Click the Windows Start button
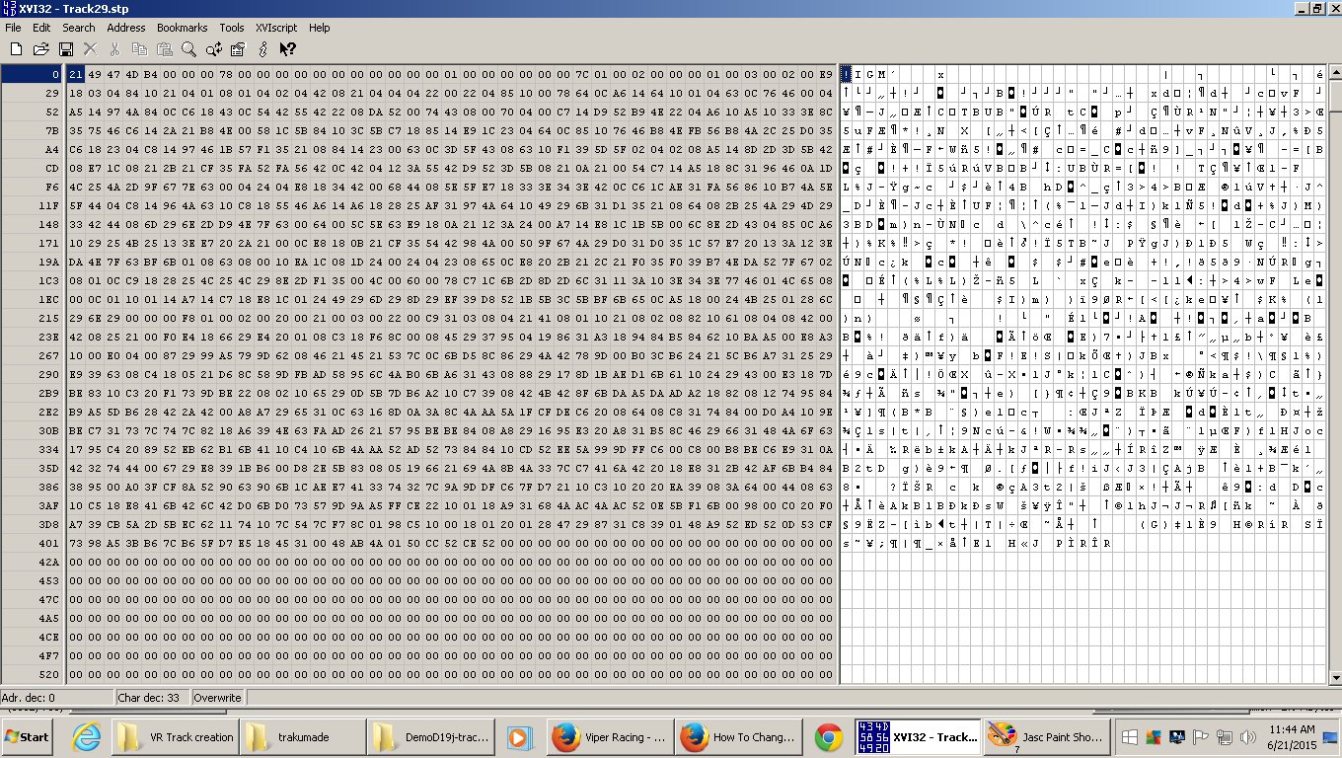The image size is (1342, 758). click(29, 736)
